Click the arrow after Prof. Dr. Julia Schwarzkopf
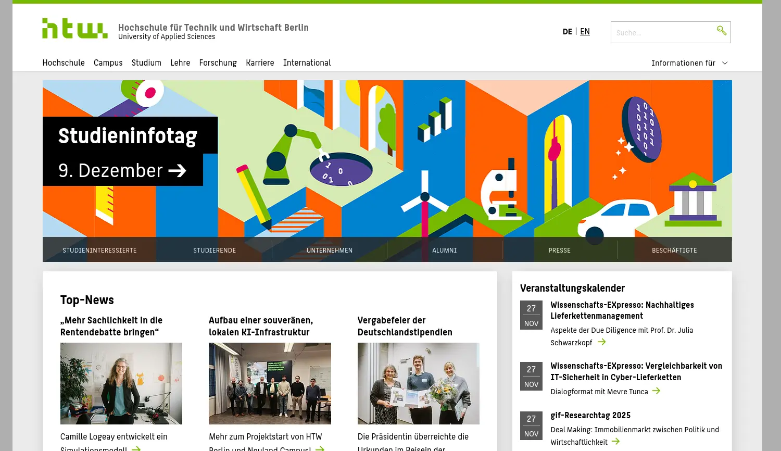 click(601, 342)
